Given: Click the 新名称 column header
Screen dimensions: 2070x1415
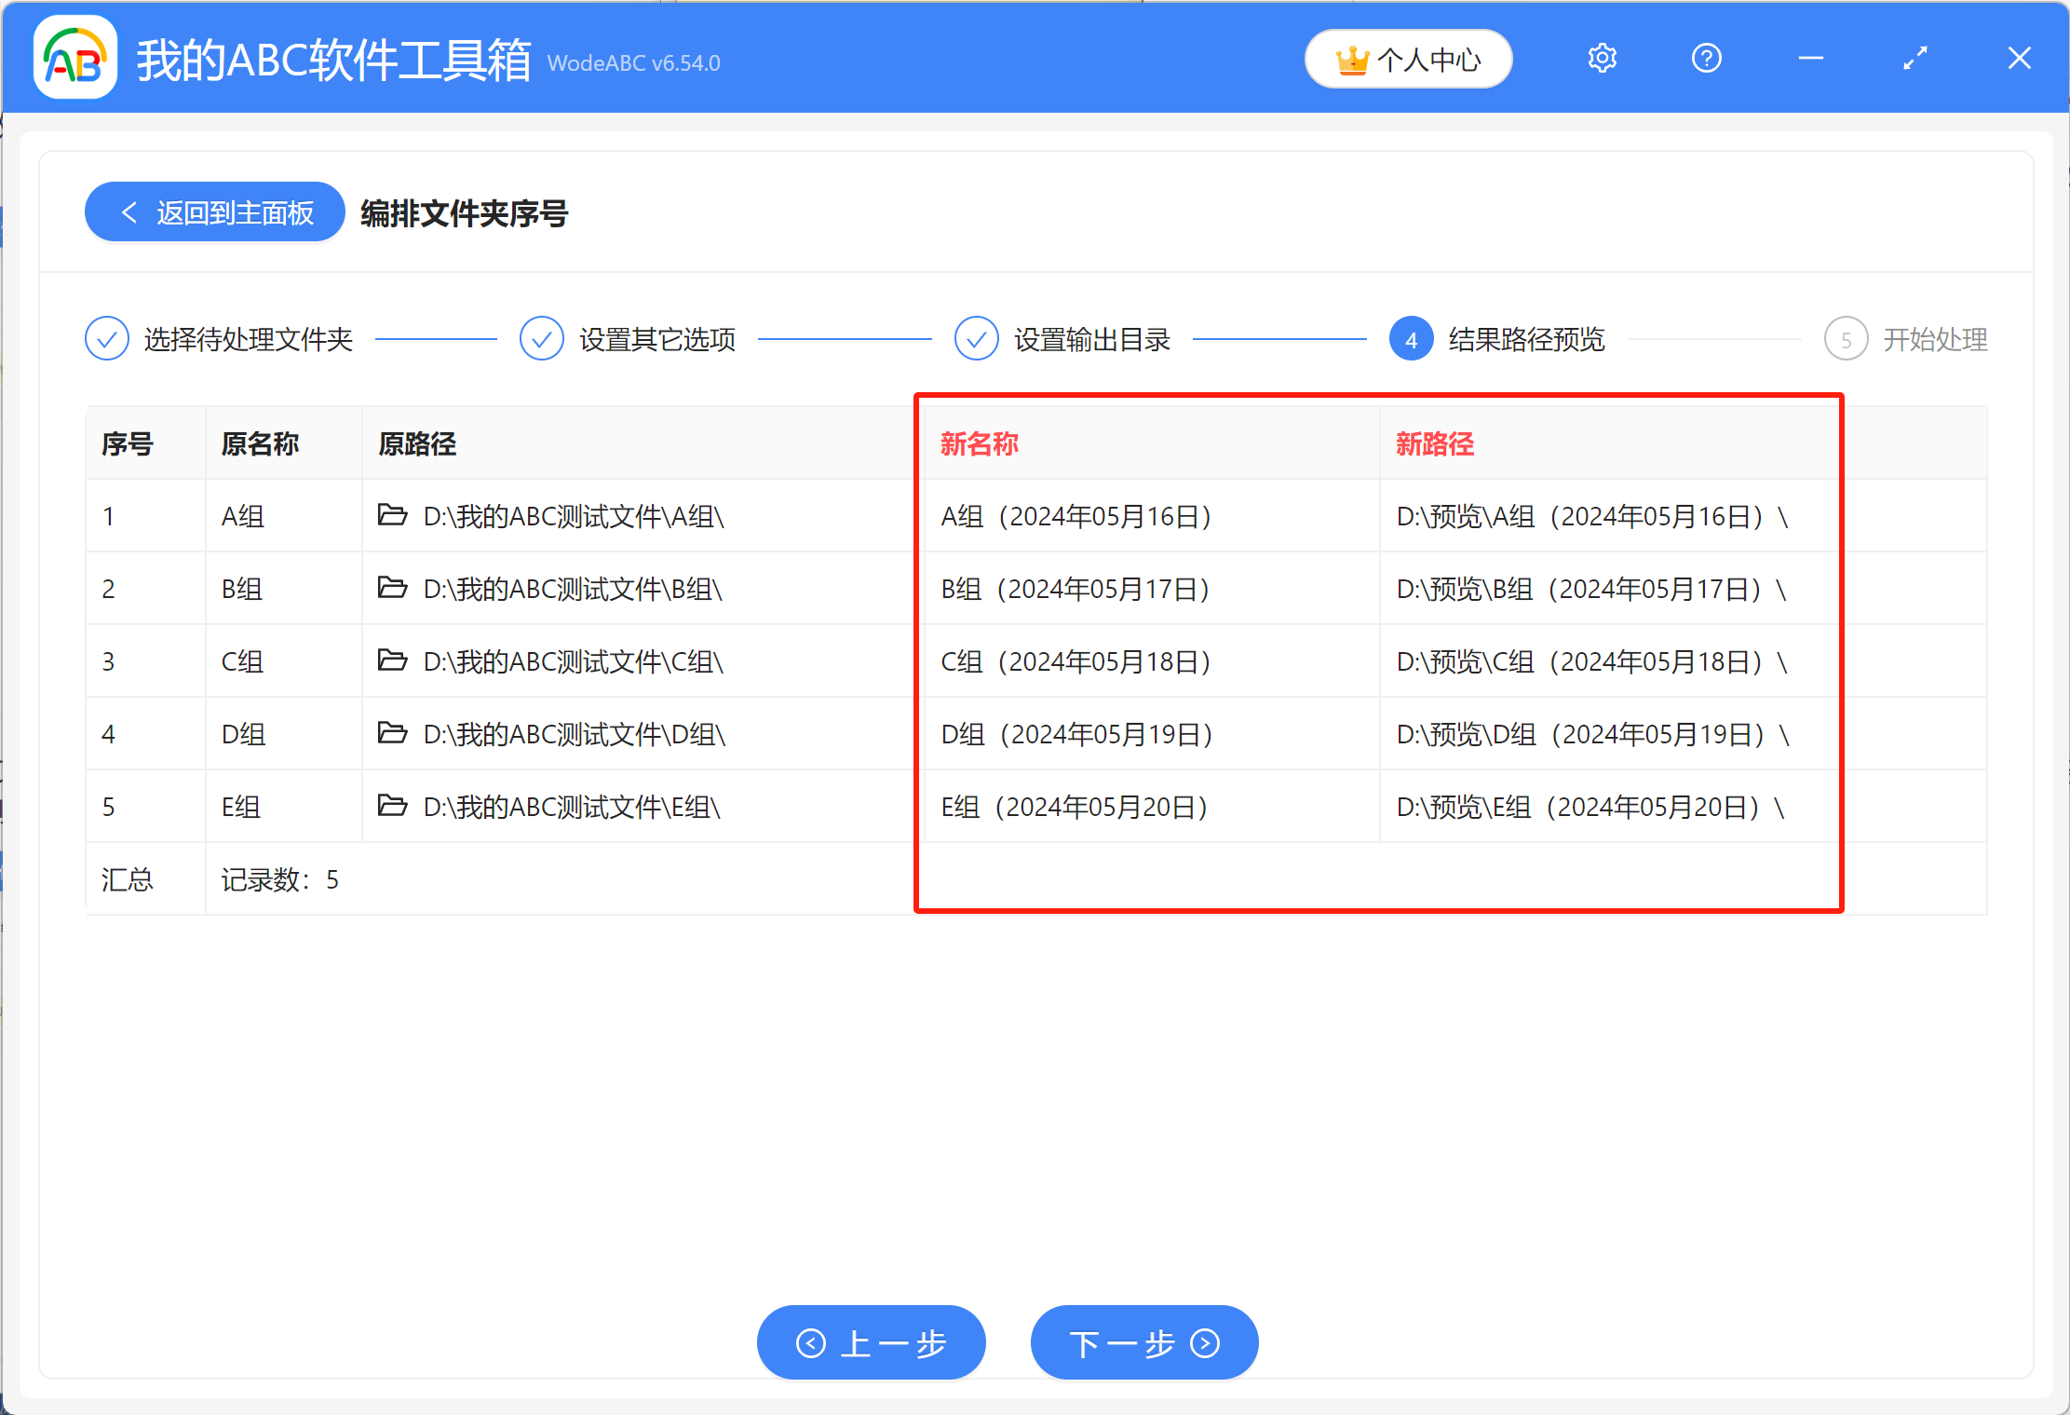Looking at the screenshot, I should [978, 444].
